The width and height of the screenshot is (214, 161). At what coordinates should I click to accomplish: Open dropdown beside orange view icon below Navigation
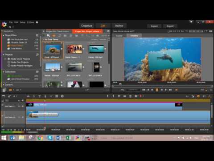pyautogui.click(x=13, y=90)
